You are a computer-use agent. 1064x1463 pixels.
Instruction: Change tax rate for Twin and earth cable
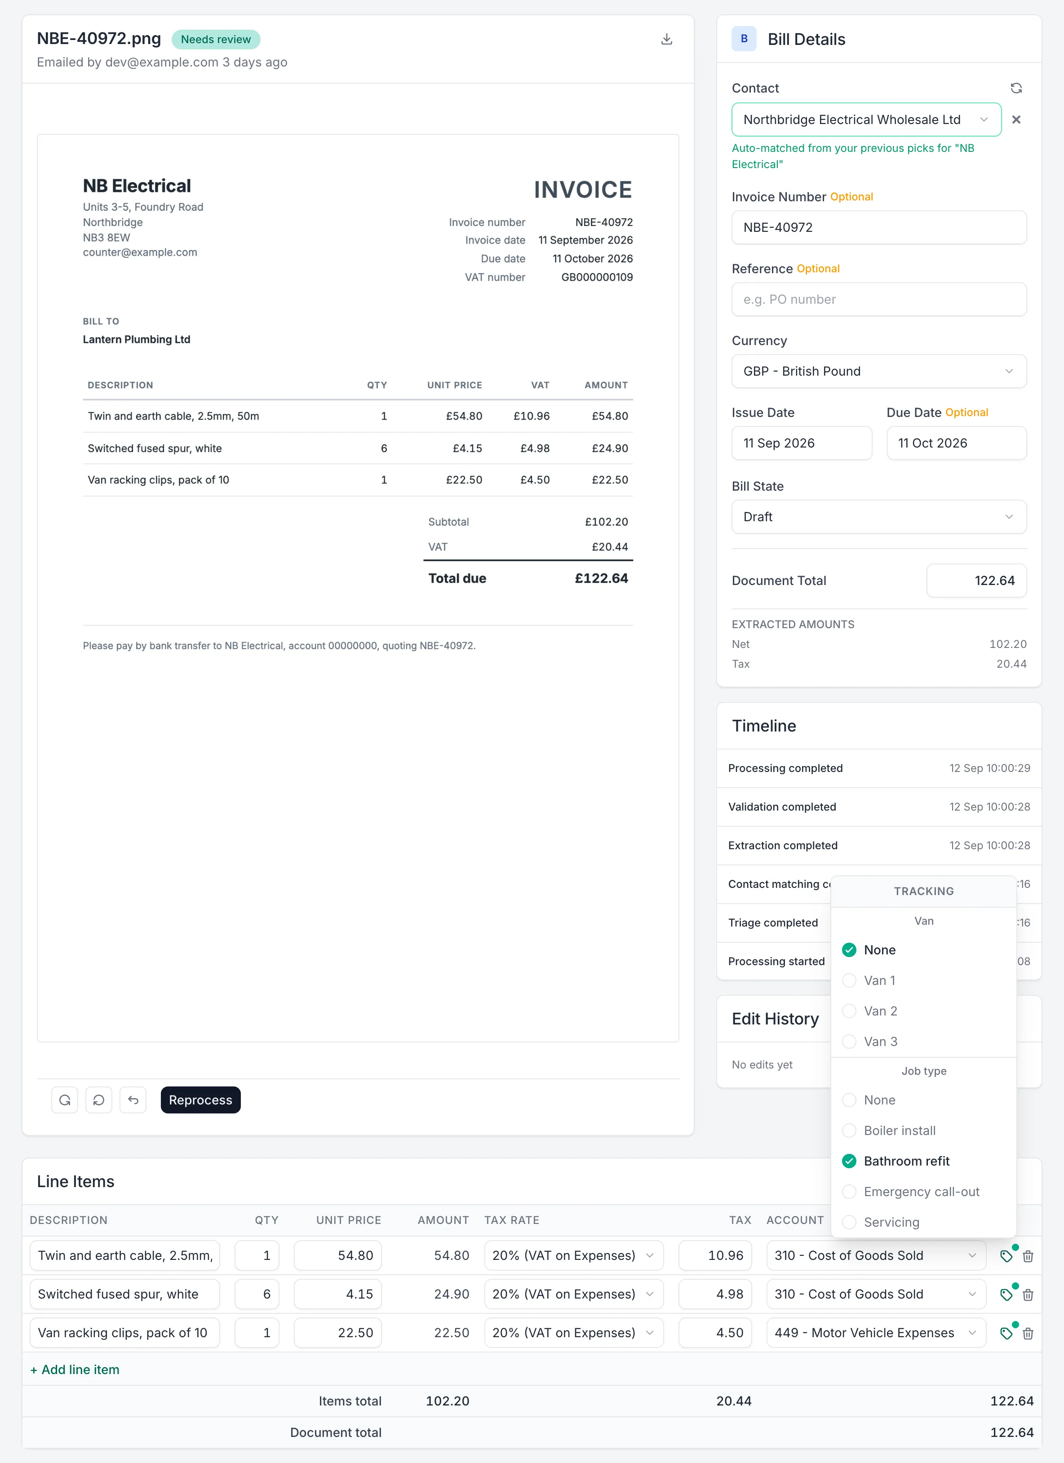point(574,1255)
